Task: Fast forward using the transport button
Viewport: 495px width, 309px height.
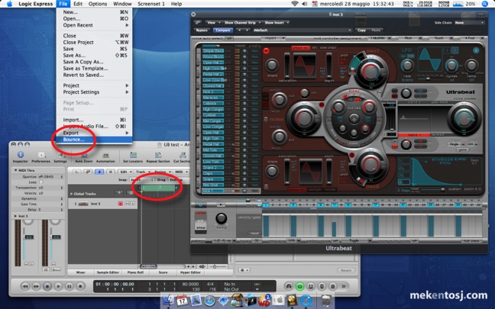Action: tap(36, 286)
